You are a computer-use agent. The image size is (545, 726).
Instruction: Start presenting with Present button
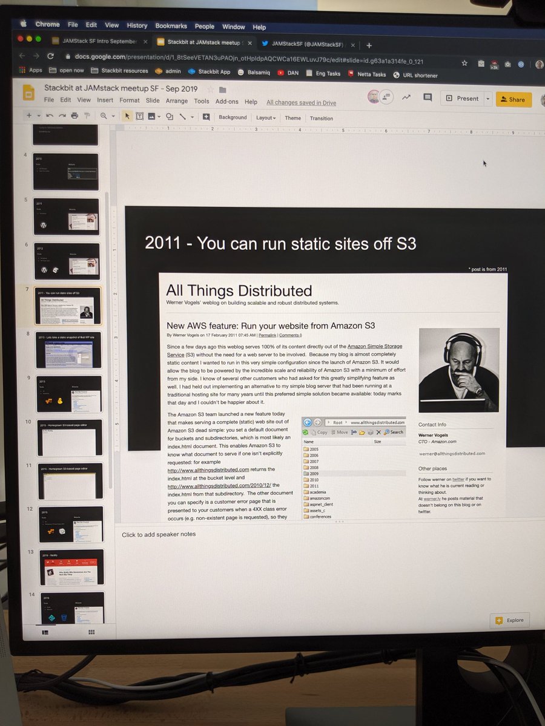(x=462, y=98)
